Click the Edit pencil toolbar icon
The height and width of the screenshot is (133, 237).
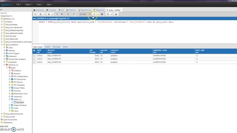108,14
